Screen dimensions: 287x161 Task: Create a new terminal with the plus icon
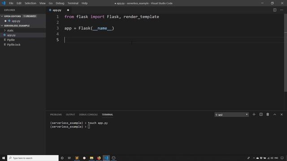[254, 114]
